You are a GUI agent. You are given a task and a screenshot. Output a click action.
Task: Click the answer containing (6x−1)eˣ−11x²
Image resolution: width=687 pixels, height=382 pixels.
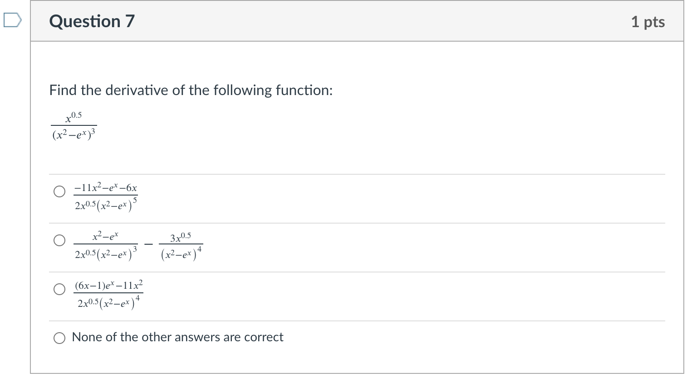[108, 294]
